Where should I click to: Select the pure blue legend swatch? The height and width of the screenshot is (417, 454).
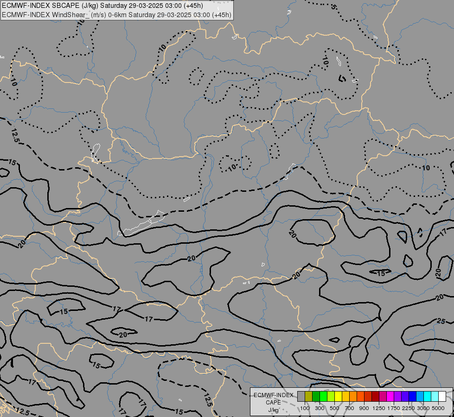point(412,397)
